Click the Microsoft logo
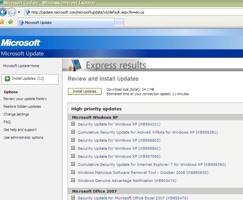 pos(21,43)
